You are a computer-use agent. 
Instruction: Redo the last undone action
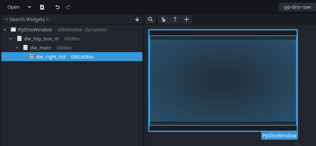click(68, 7)
